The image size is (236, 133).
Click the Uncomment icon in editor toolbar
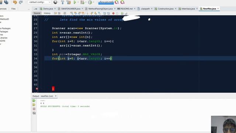click(x=126, y=13)
